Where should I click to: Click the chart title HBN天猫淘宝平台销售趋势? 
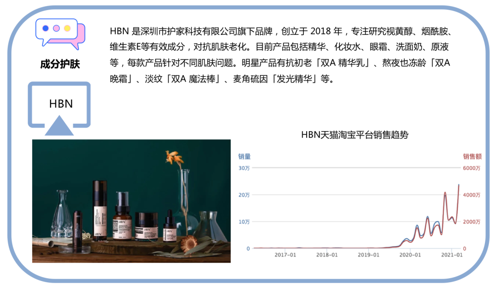(354, 135)
